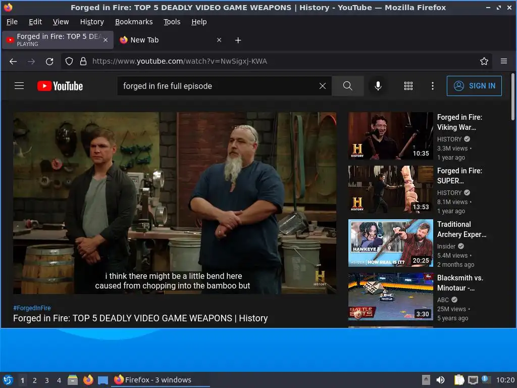Close the New Tab tab
The height and width of the screenshot is (388, 517).
[x=219, y=40]
